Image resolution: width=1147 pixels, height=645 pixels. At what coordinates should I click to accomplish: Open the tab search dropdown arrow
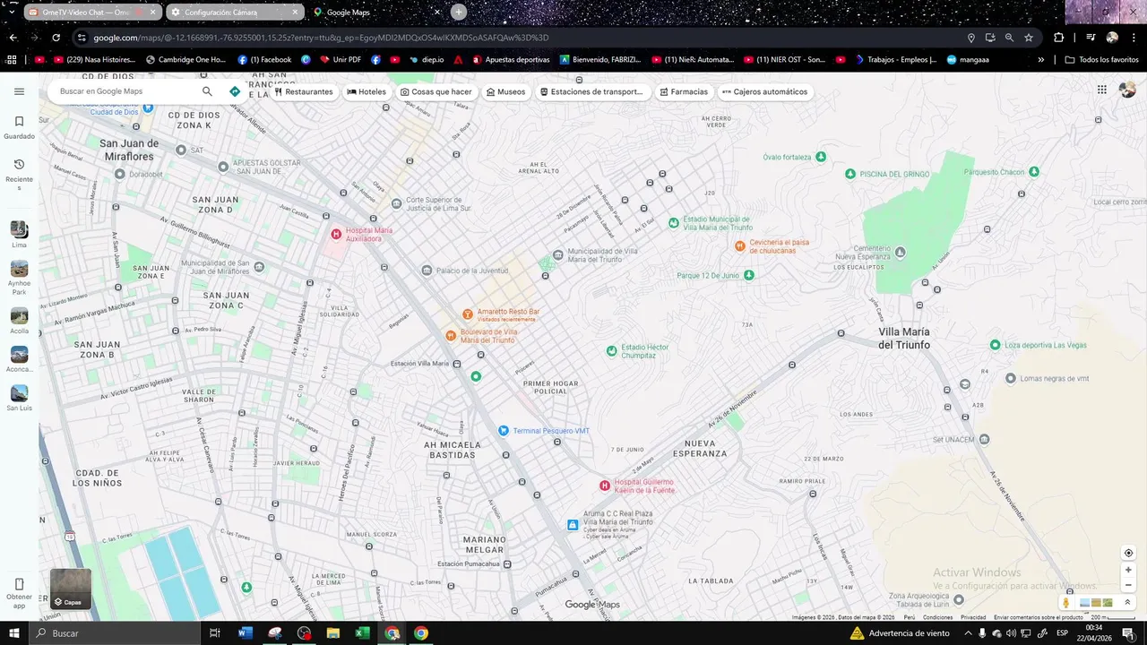(13, 12)
